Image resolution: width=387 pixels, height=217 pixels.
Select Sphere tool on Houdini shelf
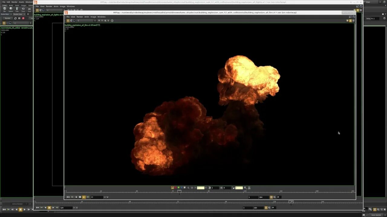pyautogui.click(x=11, y=9)
